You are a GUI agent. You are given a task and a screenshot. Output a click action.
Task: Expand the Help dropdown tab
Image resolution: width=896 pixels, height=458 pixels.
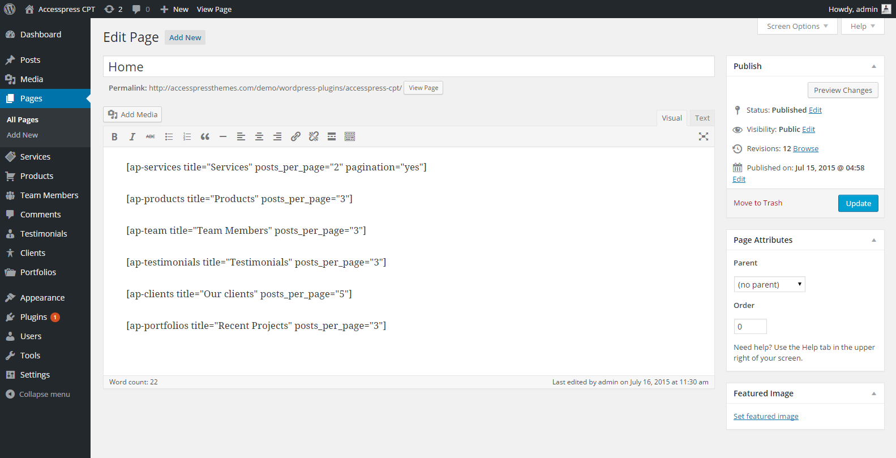(863, 26)
